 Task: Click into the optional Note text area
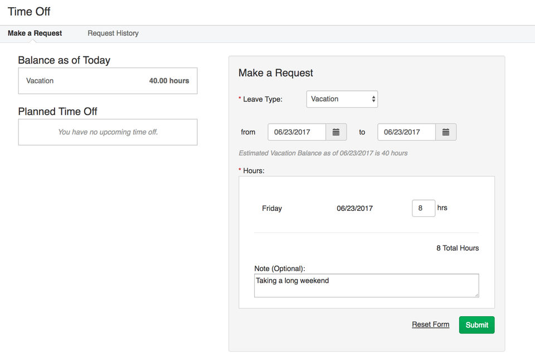pyautogui.click(x=366, y=286)
